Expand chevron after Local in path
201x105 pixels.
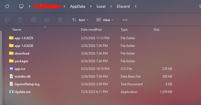[111, 6]
